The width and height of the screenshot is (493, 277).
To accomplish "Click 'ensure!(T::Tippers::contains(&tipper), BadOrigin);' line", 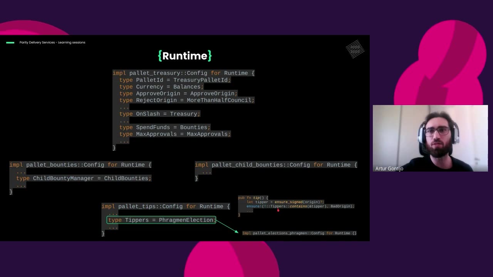I will point(300,206).
